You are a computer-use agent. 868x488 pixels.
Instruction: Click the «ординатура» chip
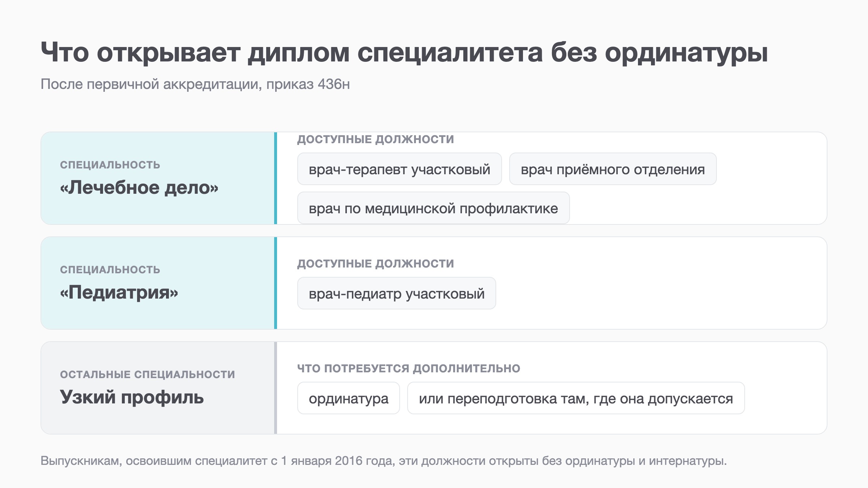point(348,398)
